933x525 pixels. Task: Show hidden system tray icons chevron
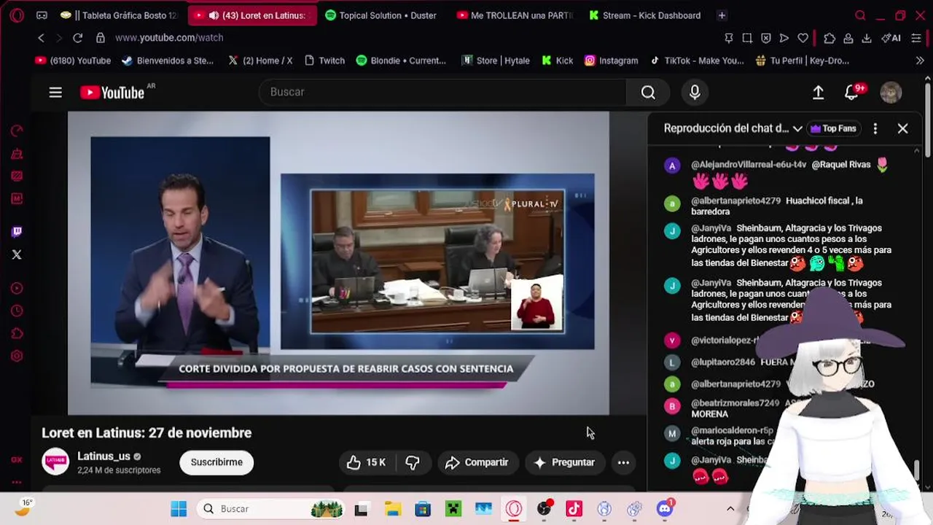730,509
